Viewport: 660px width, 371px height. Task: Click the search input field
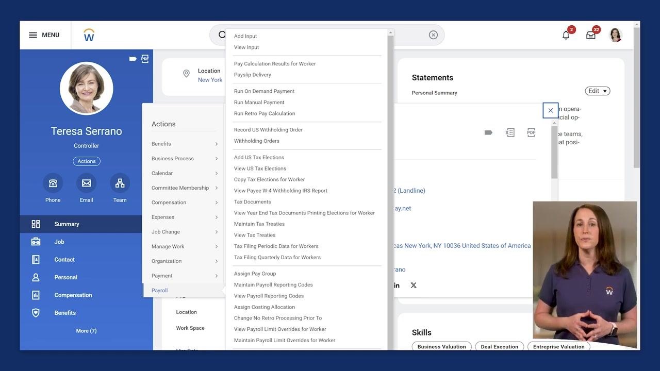(x=327, y=35)
